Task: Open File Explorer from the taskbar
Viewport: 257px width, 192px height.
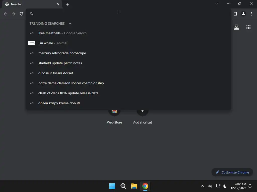Action: point(134,186)
